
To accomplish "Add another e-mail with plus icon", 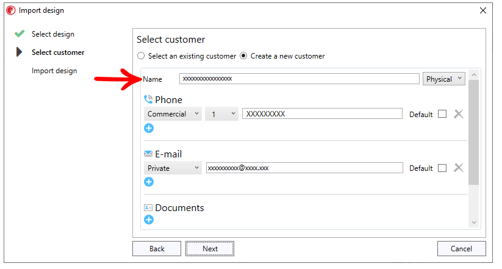I will 149,182.
